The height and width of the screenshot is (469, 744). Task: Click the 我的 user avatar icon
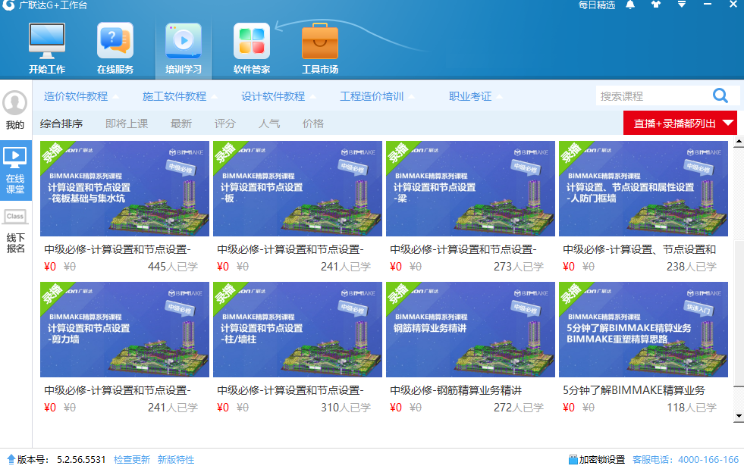click(14, 103)
